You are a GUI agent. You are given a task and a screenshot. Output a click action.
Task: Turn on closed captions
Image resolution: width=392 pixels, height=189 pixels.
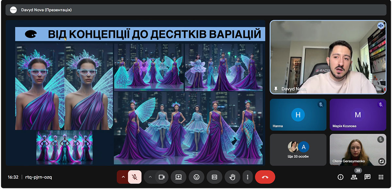tap(214, 177)
